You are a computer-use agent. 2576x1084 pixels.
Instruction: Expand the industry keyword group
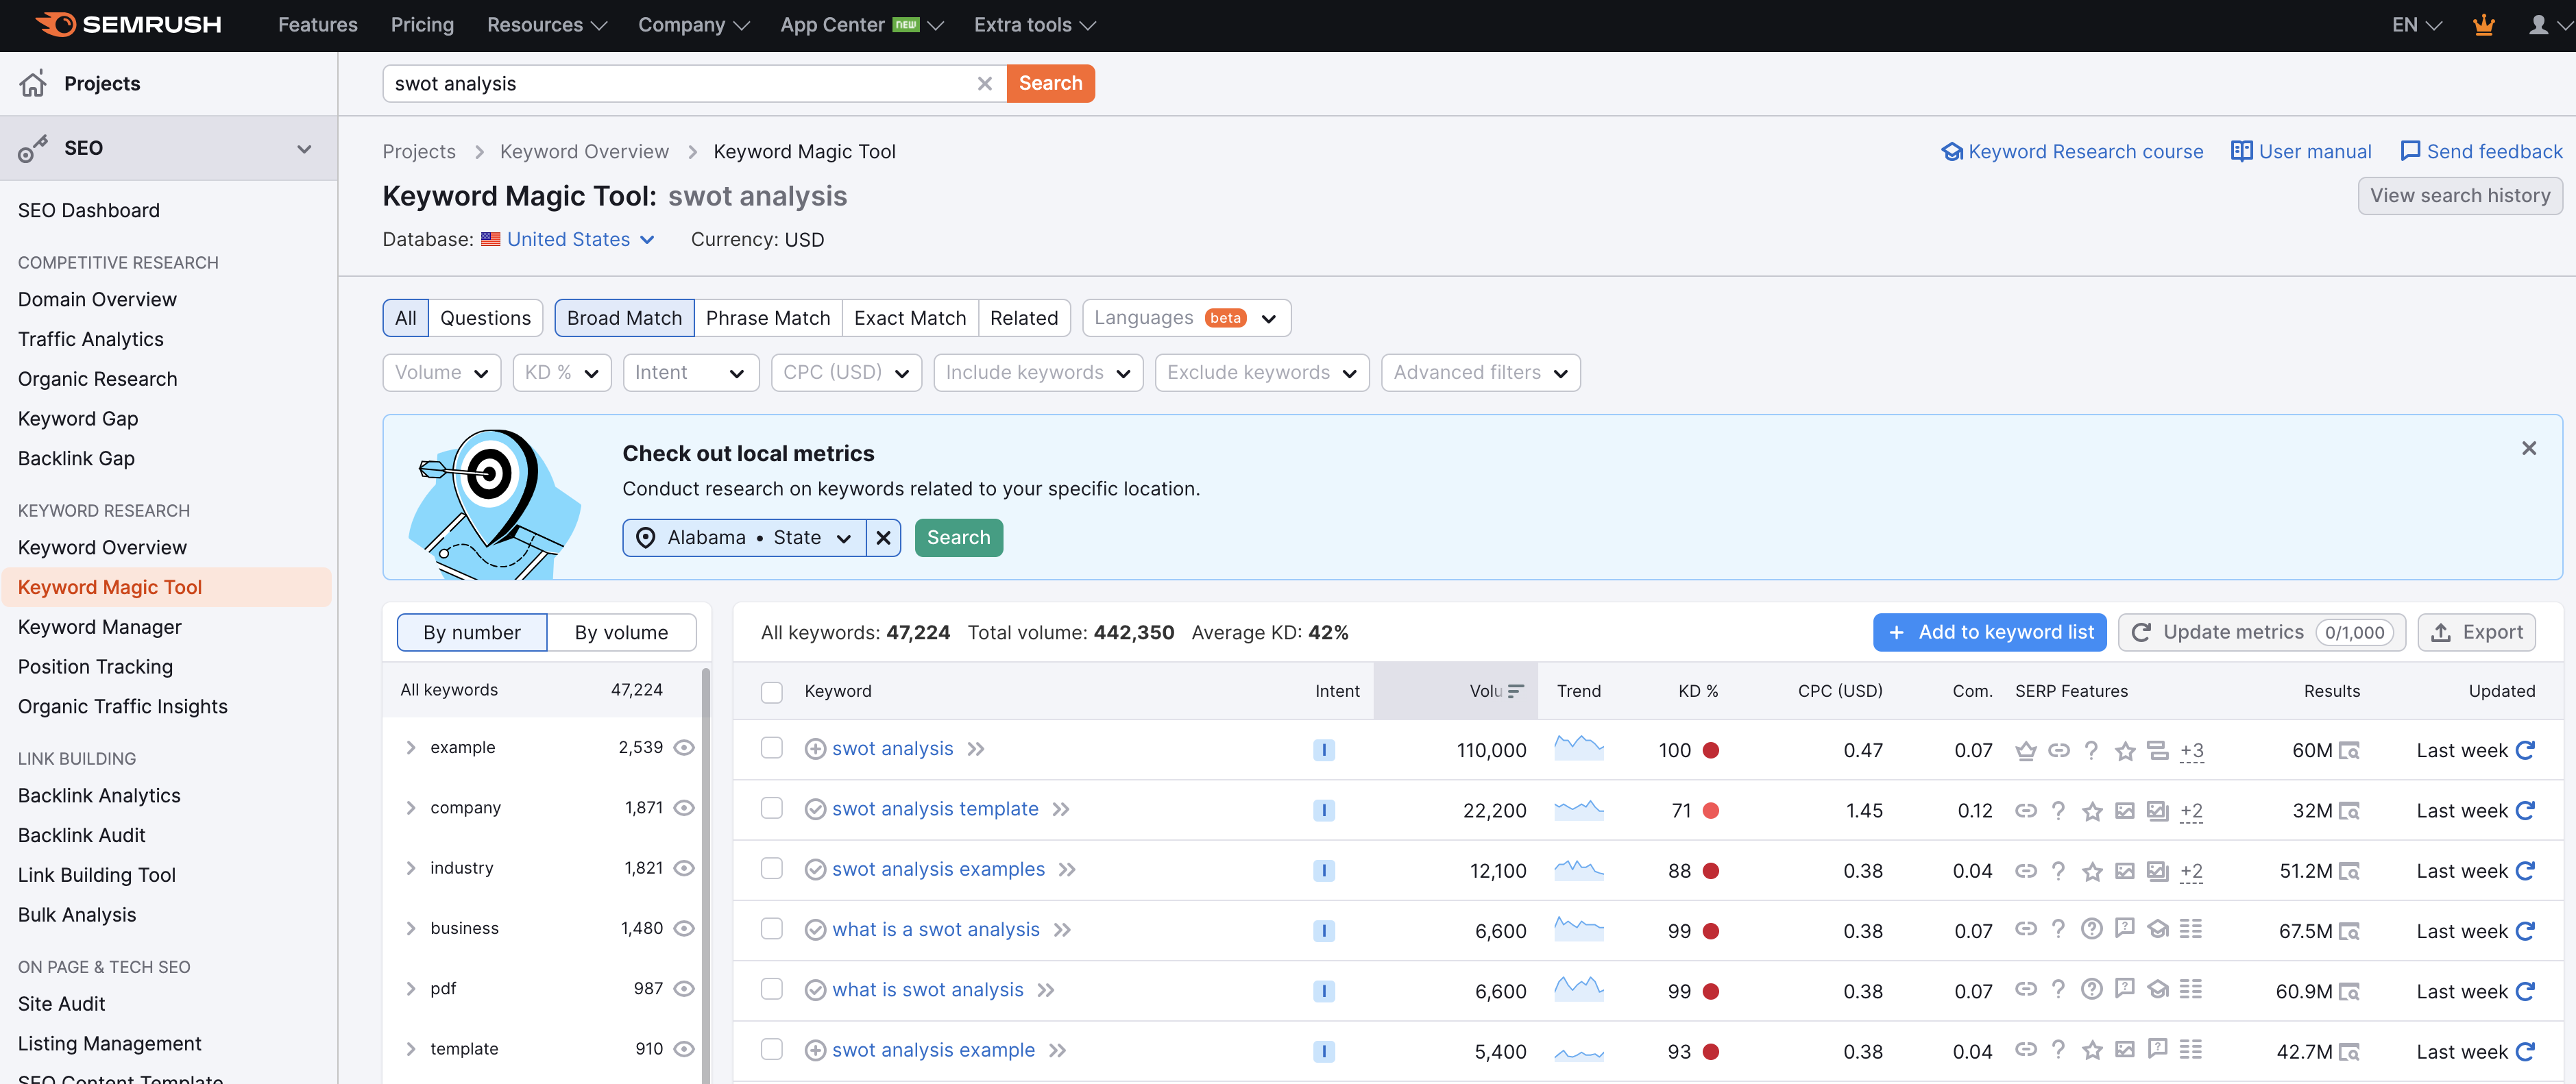tap(410, 868)
